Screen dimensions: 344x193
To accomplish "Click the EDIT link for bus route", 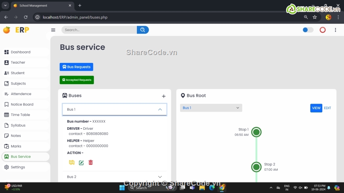I will click(327, 108).
